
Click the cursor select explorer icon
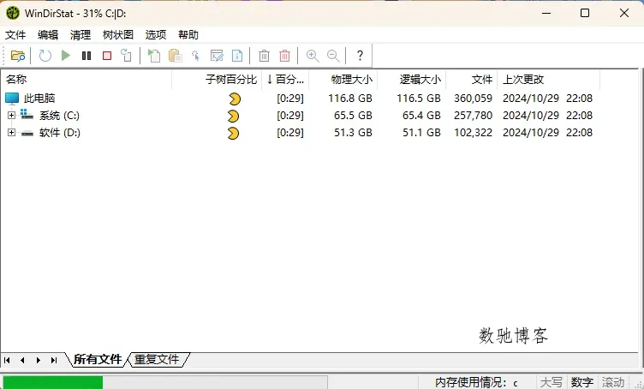(x=195, y=56)
